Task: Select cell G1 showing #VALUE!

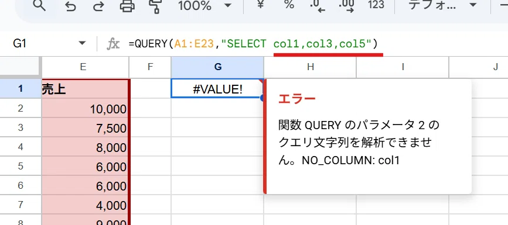Action: pyautogui.click(x=217, y=88)
